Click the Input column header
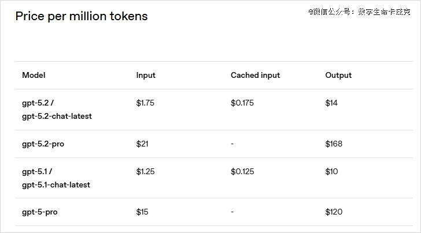This screenshot has width=421, height=233. click(x=146, y=75)
